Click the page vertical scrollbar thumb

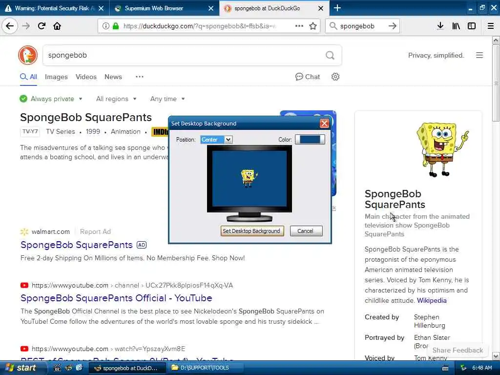pyautogui.click(x=496, y=83)
